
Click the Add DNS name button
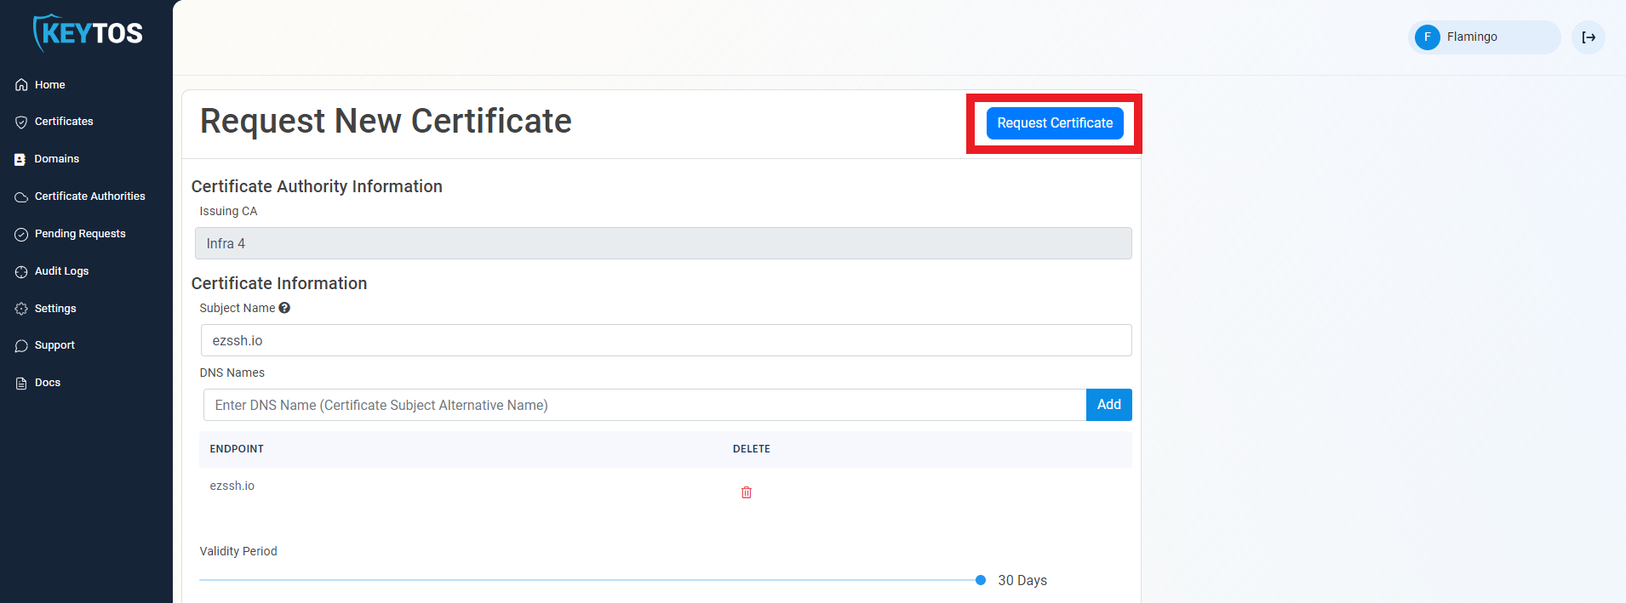point(1108,405)
